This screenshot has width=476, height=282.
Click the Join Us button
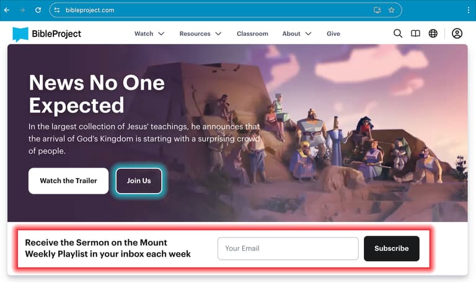pyautogui.click(x=139, y=181)
